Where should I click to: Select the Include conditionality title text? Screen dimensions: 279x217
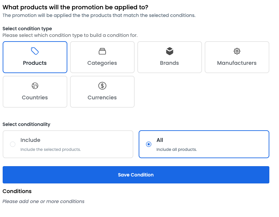[30, 140]
